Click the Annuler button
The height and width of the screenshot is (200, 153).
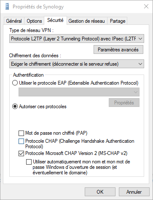click(x=134, y=192)
